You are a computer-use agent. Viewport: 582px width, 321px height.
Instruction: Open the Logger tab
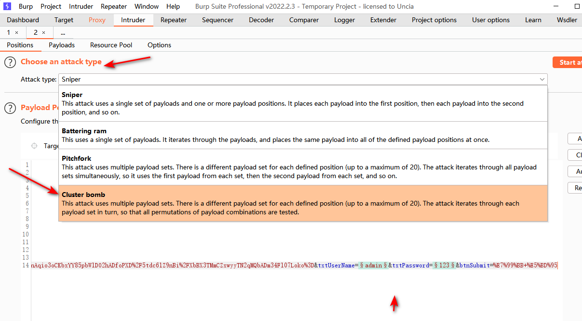pos(344,20)
